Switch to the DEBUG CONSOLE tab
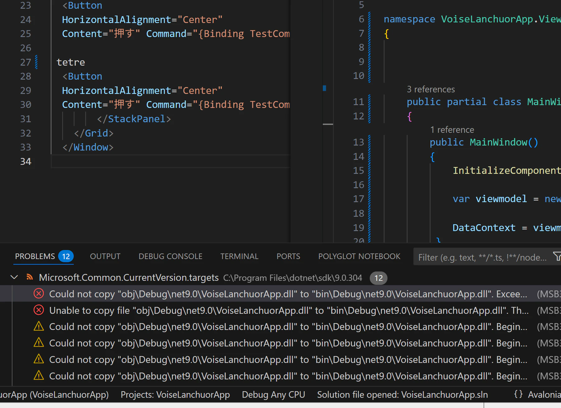This screenshot has width=561, height=408. [170, 256]
